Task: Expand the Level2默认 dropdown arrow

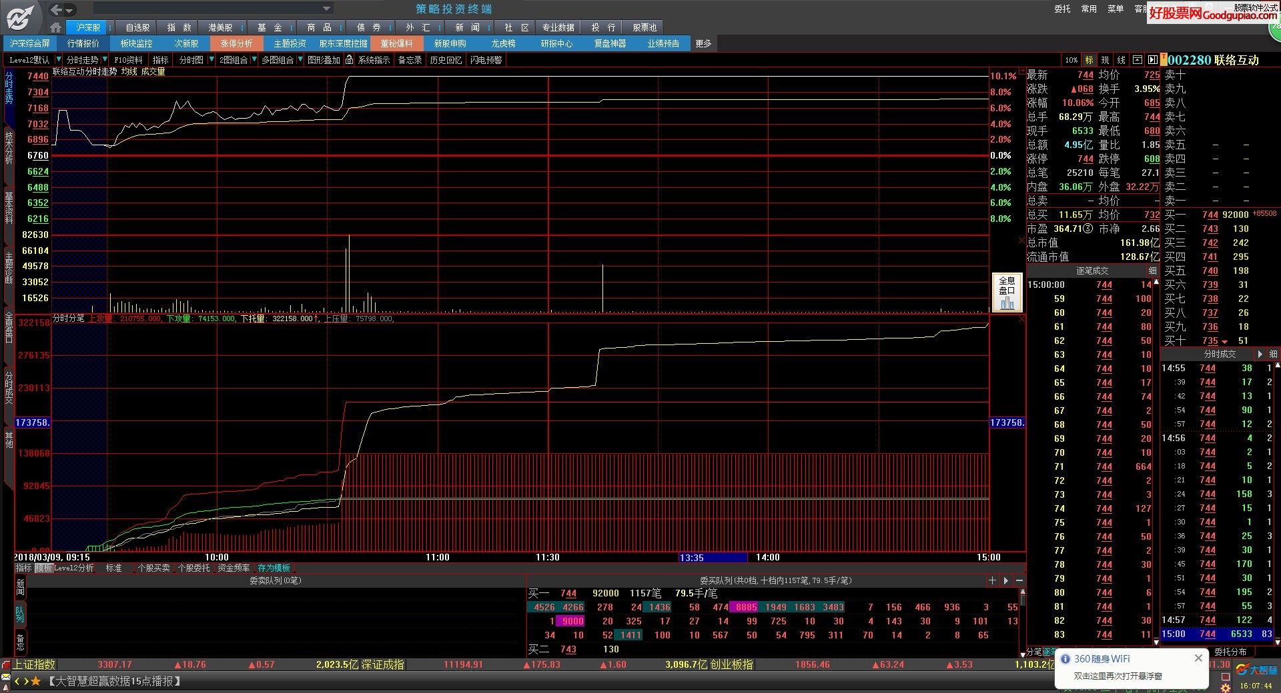Action: tap(58, 60)
